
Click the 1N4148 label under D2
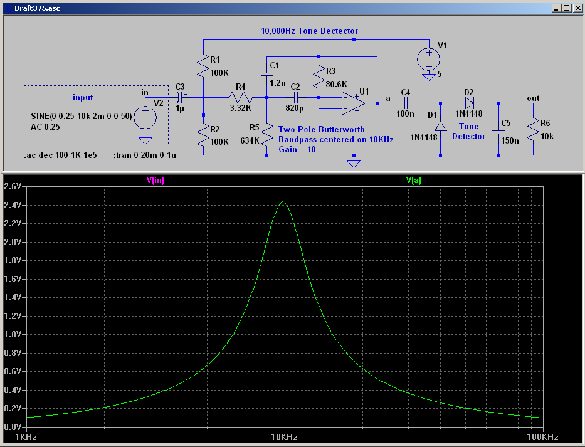coord(469,113)
